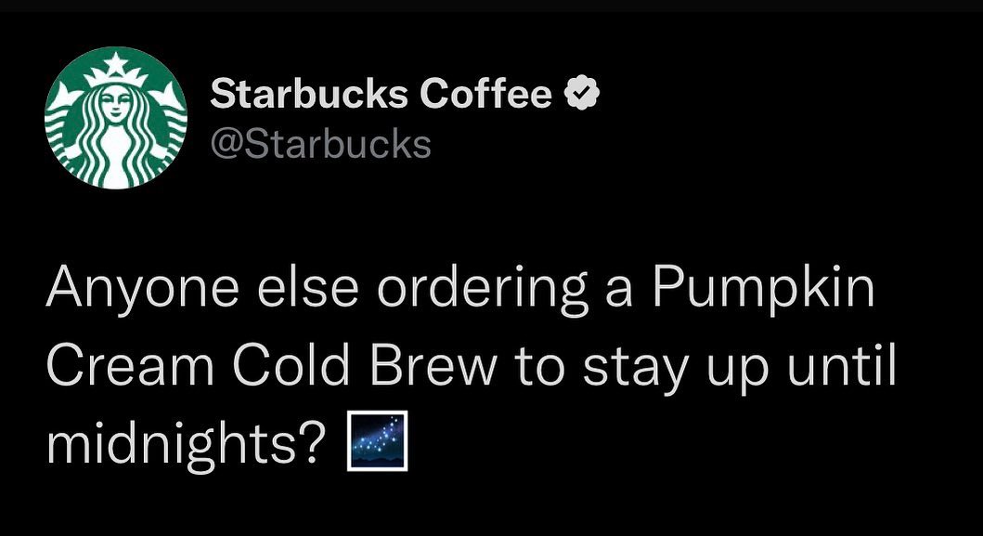Open the @Starbucks handle link

coord(320,144)
